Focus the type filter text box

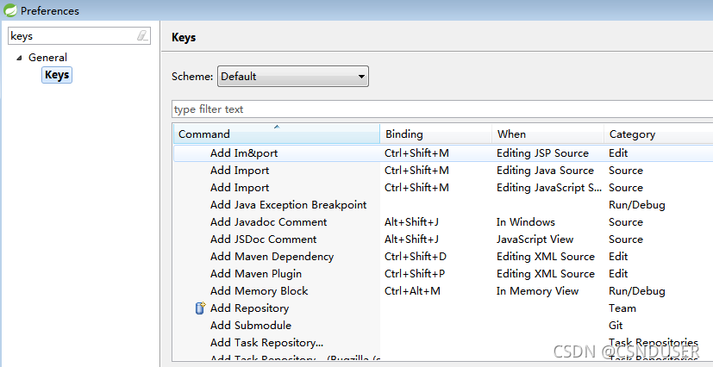click(x=442, y=109)
